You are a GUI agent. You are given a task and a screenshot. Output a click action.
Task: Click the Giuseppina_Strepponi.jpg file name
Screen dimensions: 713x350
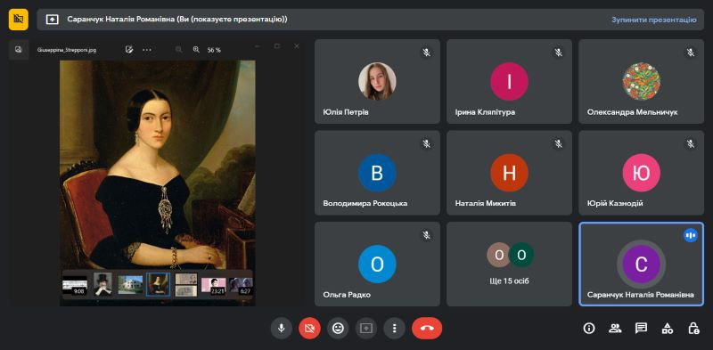tap(66, 50)
